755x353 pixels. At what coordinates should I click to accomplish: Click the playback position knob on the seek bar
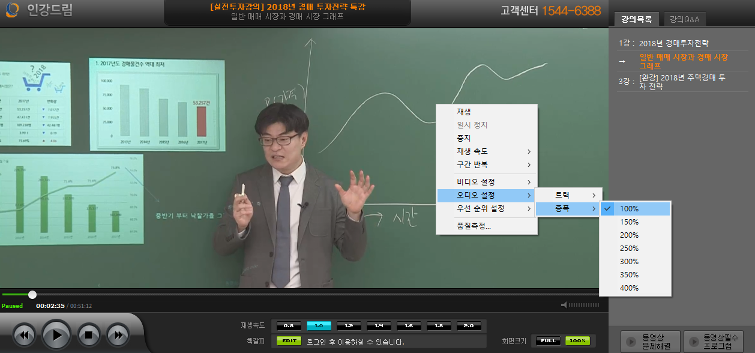click(32, 294)
